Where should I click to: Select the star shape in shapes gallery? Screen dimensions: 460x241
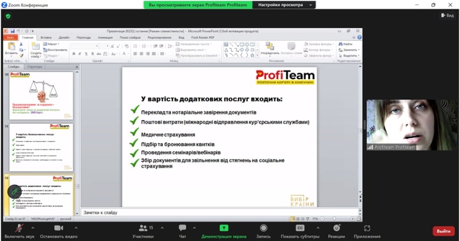click(252, 55)
